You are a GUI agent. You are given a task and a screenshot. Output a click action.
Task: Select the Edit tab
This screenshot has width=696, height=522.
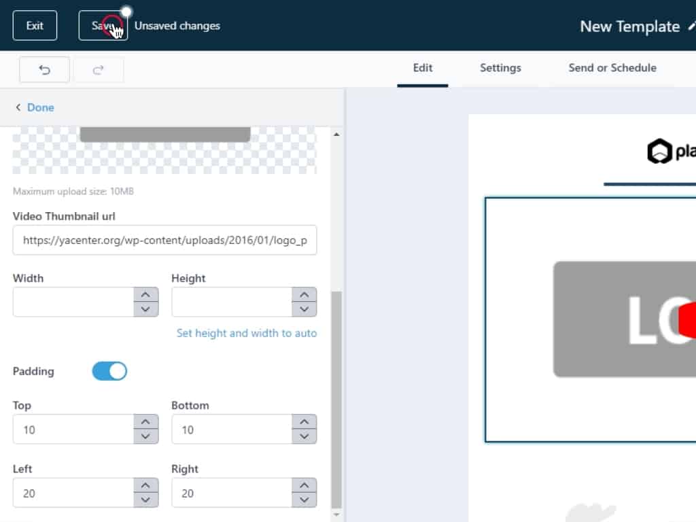click(422, 68)
